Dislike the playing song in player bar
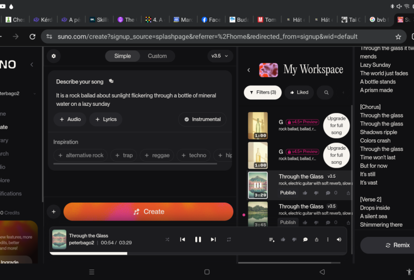 294,240
